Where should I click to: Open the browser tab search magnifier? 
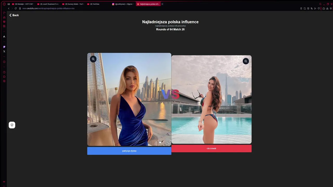(x=320, y=4)
